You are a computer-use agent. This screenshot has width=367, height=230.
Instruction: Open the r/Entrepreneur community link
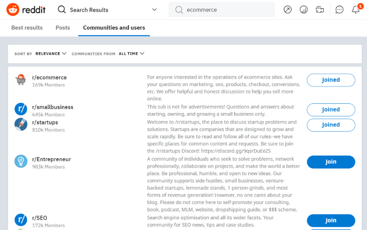point(51,159)
